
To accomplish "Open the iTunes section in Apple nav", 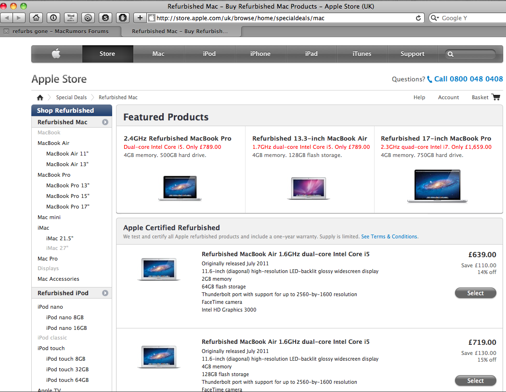I will point(362,53).
